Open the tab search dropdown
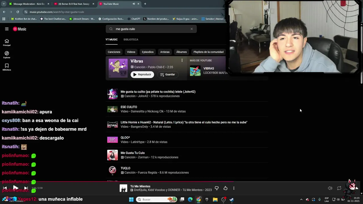363x204 pixels. (4, 4)
